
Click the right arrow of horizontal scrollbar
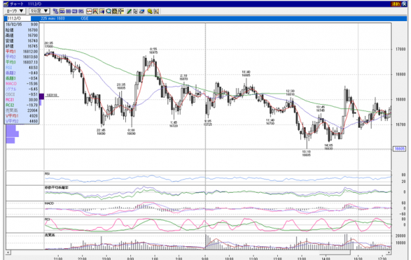389,253
